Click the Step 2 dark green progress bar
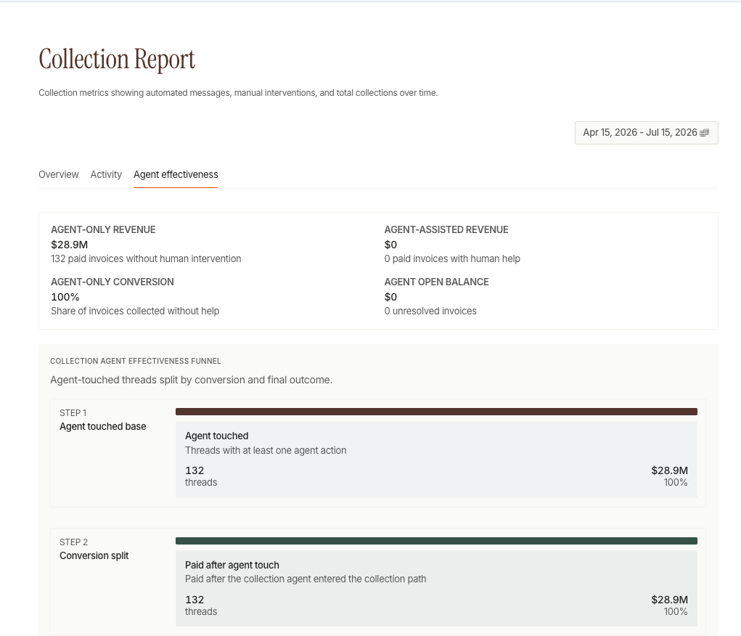The image size is (741, 636). point(436,541)
